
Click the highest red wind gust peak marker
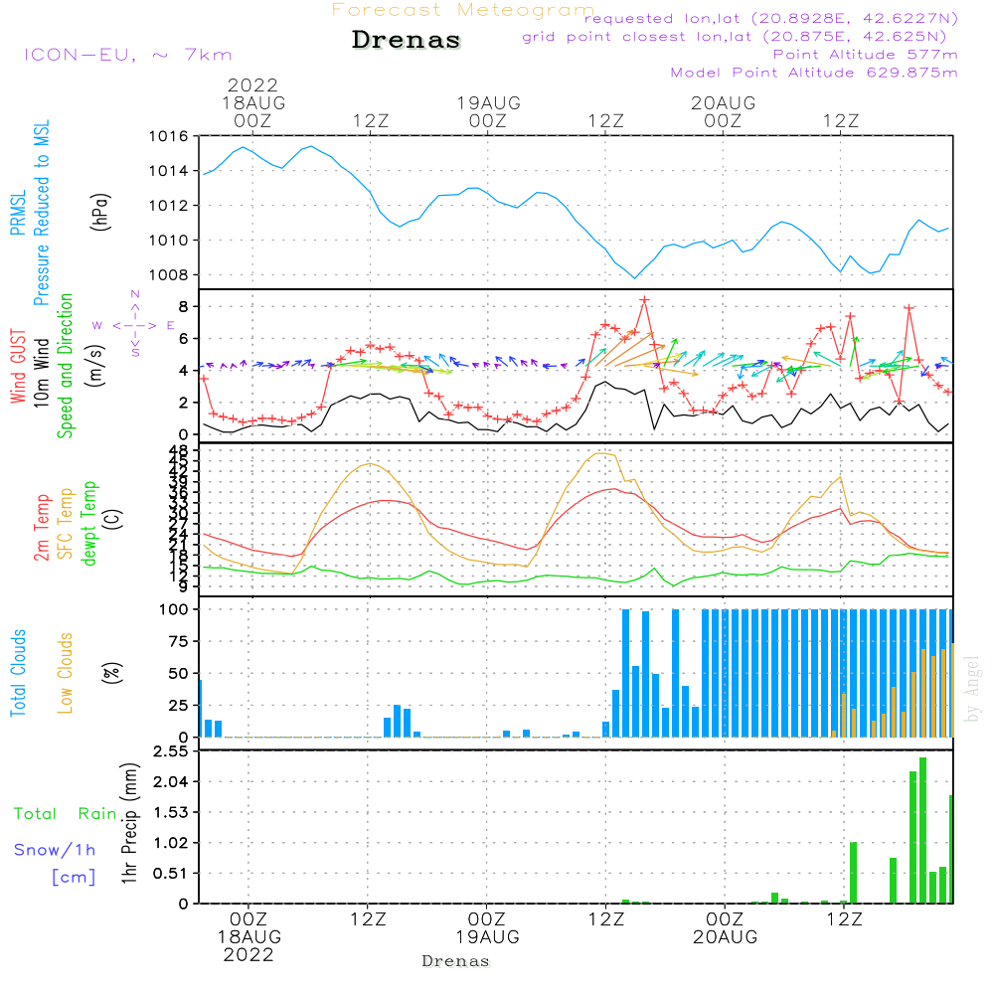point(645,300)
